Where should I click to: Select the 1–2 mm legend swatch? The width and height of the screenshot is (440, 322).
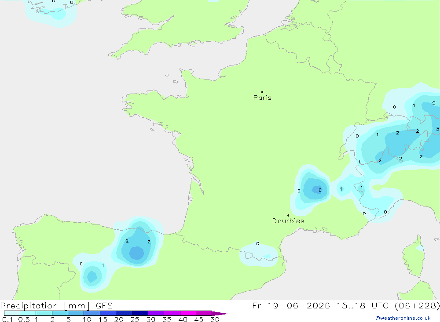click(44, 313)
